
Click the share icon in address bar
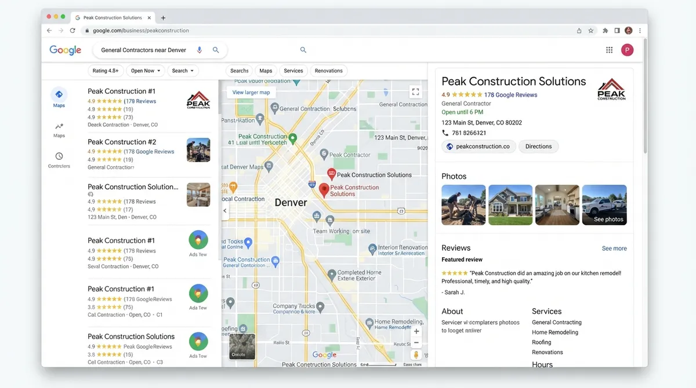pyautogui.click(x=579, y=31)
